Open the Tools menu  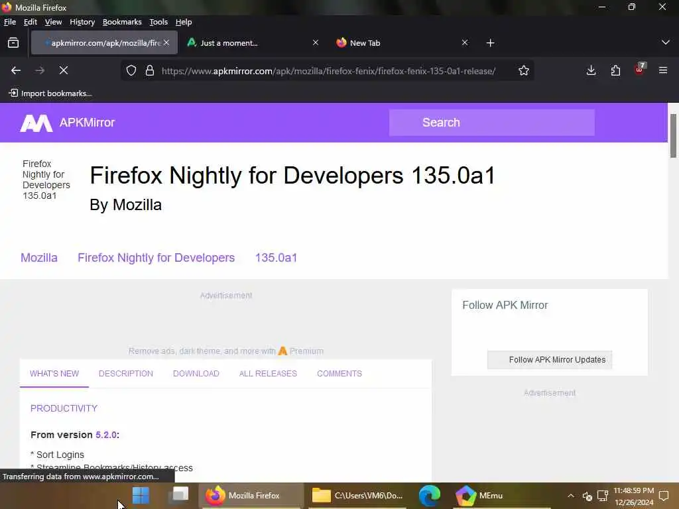pos(158,22)
